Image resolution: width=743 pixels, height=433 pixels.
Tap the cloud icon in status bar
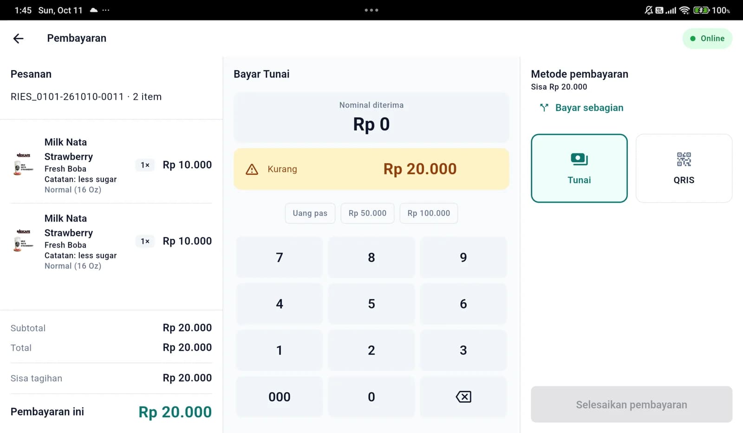click(94, 10)
